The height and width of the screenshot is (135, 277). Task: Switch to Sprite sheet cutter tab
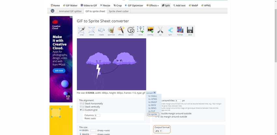click(119, 11)
